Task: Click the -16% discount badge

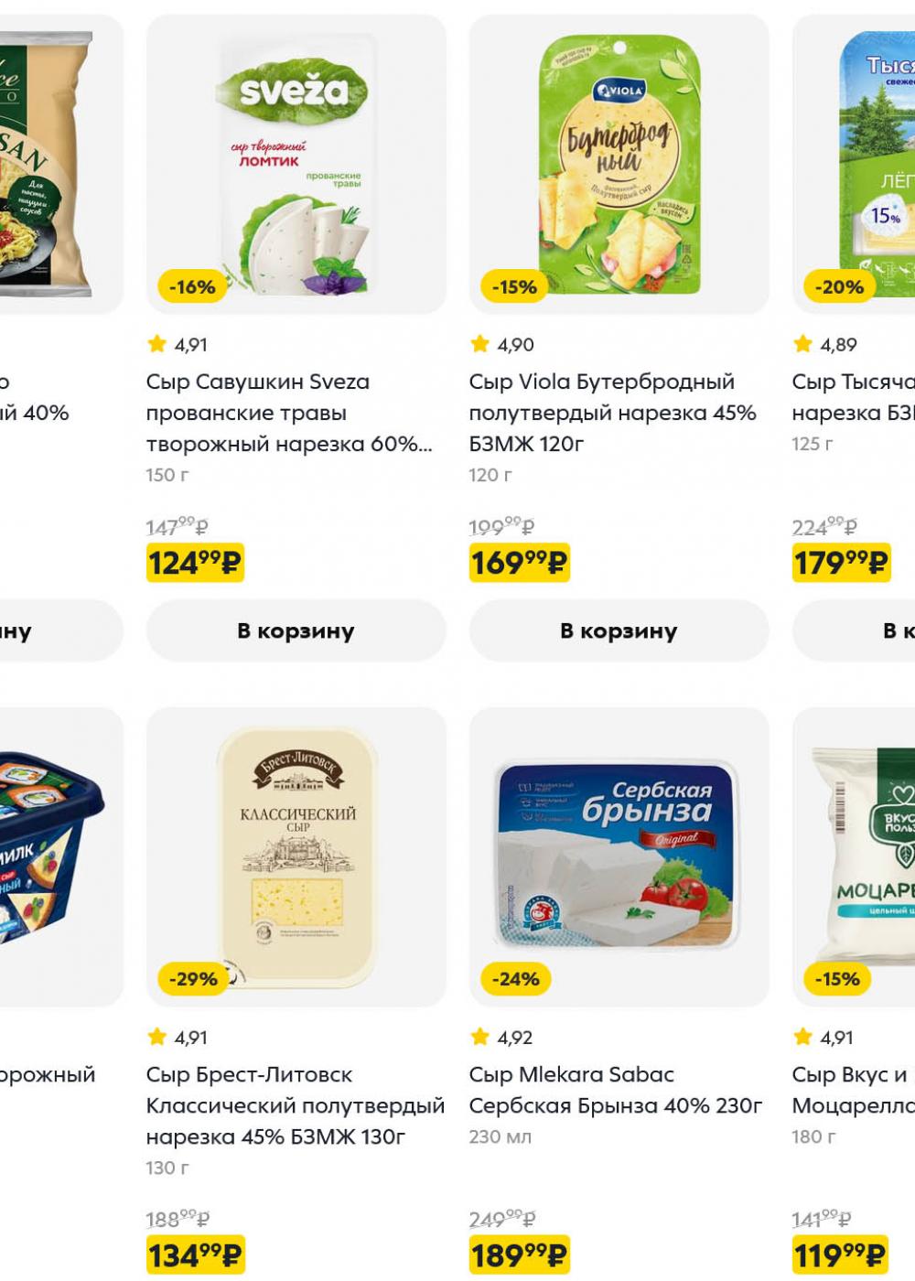Action: tap(192, 287)
